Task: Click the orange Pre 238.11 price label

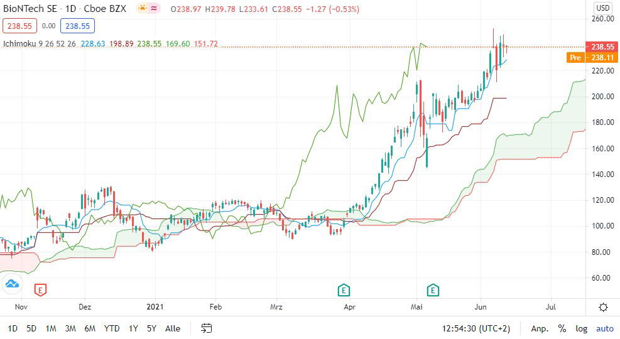Action: (x=592, y=57)
